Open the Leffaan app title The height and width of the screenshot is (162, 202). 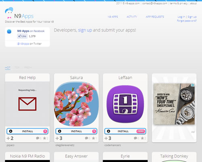[125, 78]
